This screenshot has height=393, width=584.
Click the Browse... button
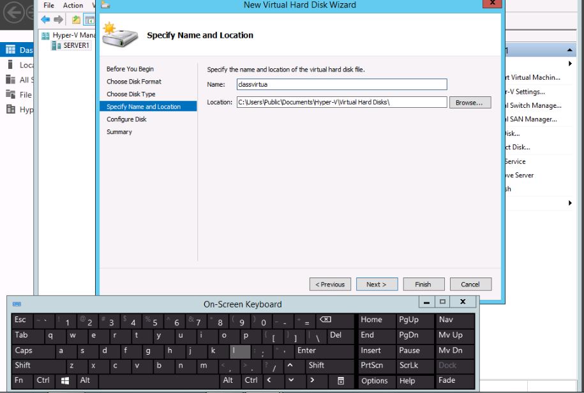click(470, 102)
